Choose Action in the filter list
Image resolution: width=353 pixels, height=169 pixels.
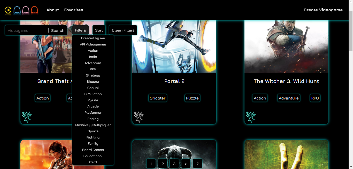click(93, 51)
